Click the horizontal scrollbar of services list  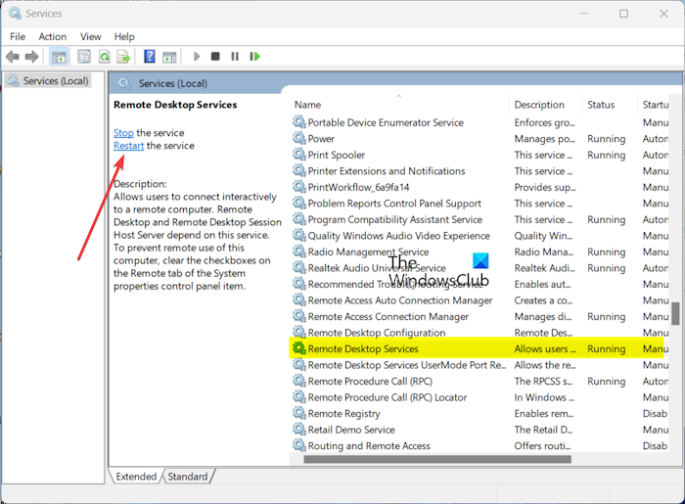(437, 459)
